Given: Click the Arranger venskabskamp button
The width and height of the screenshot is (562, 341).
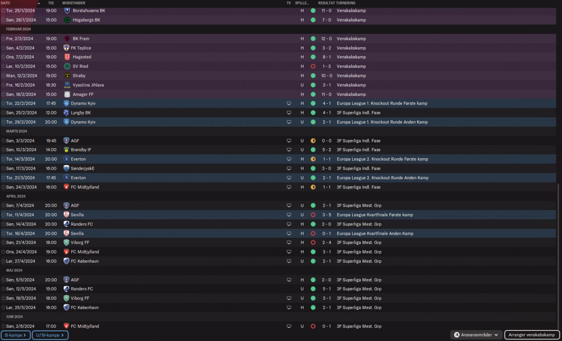Looking at the screenshot, I should coord(532,335).
